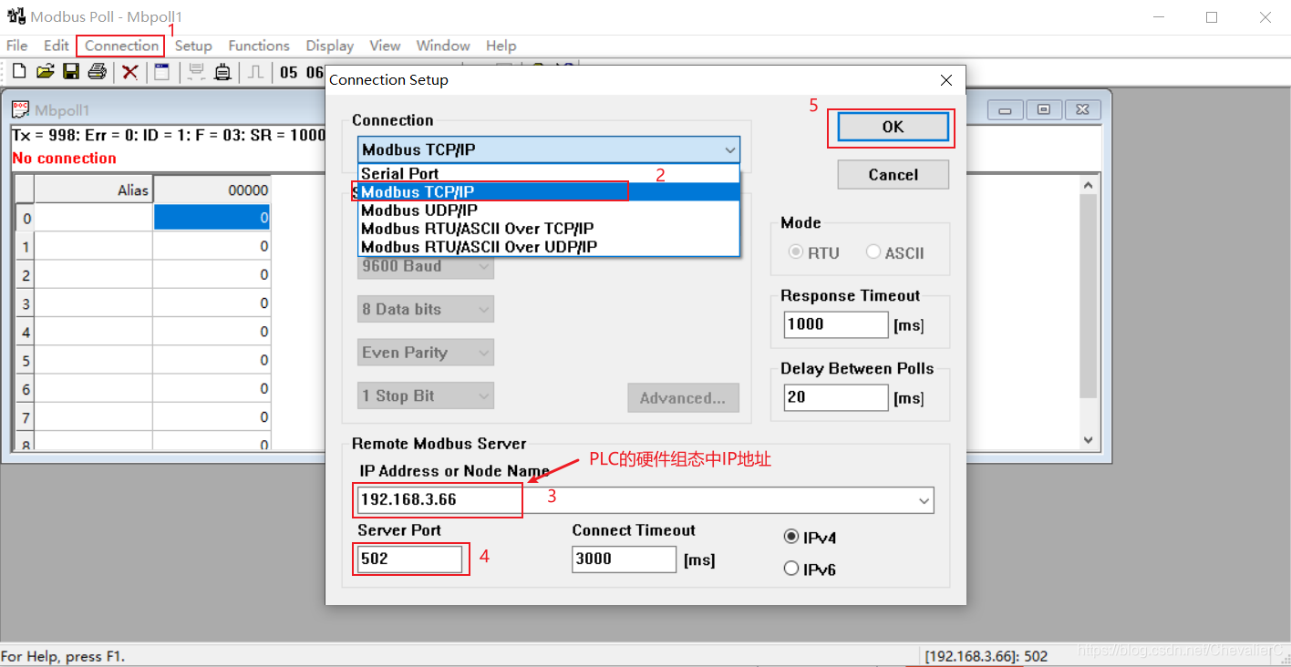1291x667 pixels.
Task: Open the Connection type dropdown
Action: click(x=729, y=149)
